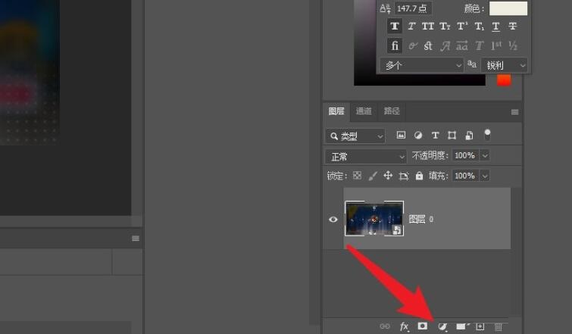Toggle lock transparent pixels
Viewport: 572px width, 334px height.
click(357, 176)
